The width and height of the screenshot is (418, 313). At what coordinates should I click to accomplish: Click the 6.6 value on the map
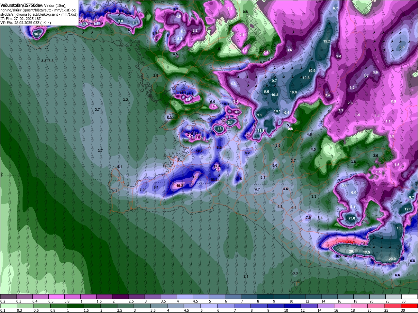click(397, 275)
